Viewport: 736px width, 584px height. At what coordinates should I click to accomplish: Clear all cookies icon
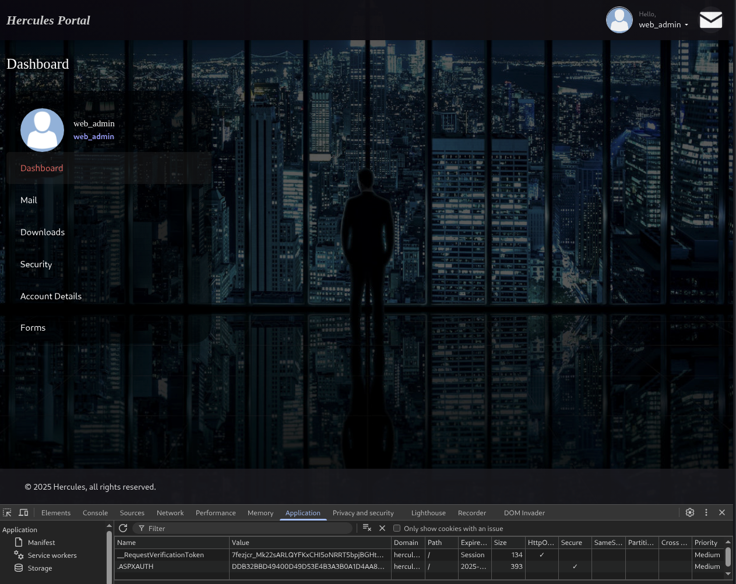coord(367,528)
